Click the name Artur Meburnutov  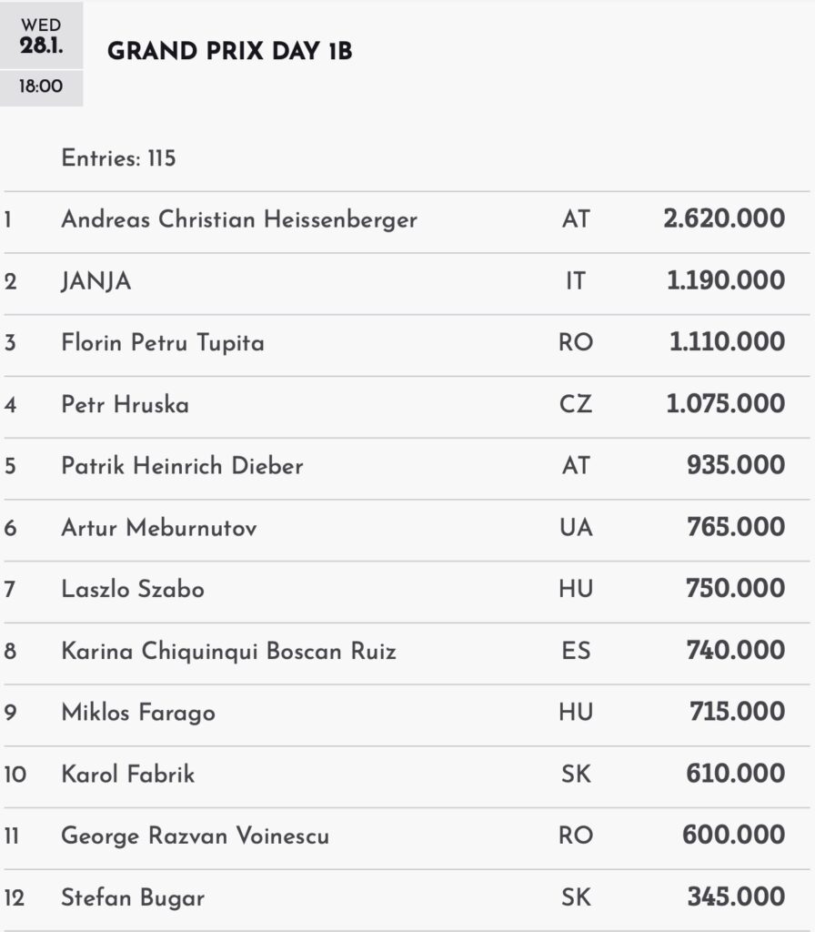click(x=158, y=528)
